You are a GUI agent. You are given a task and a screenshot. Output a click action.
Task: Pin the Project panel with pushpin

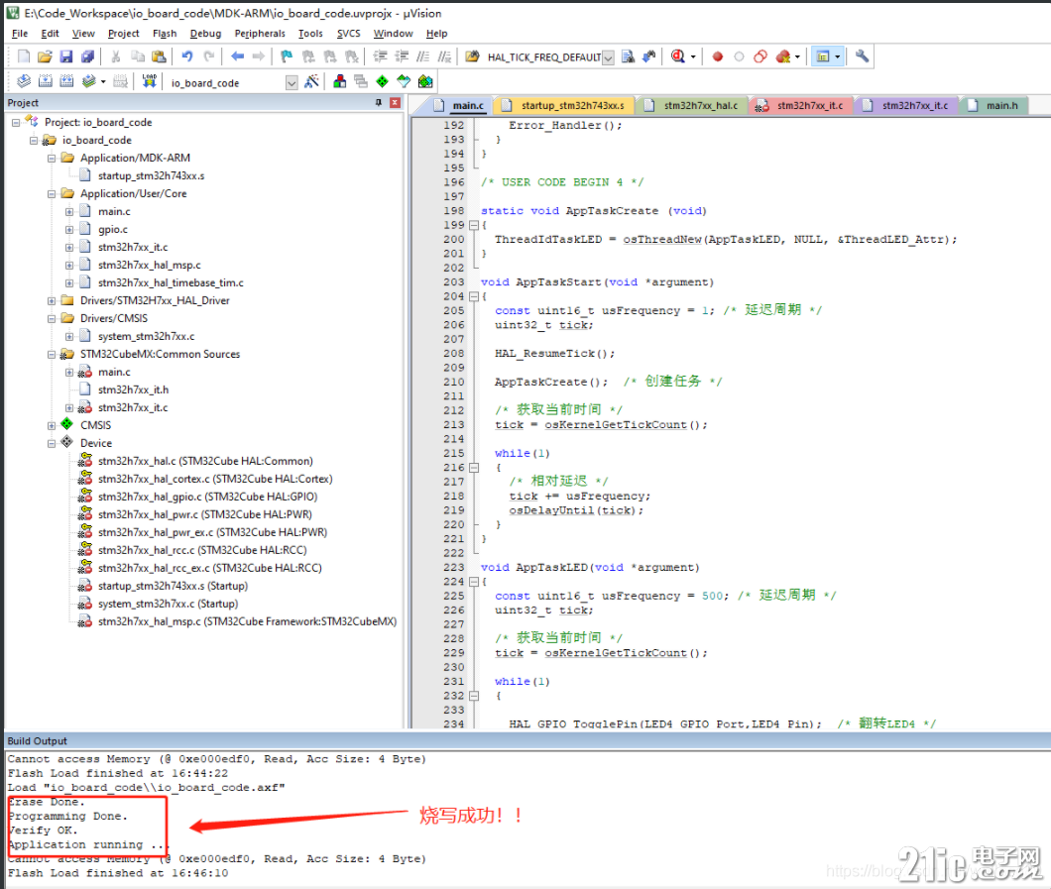click(x=379, y=102)
